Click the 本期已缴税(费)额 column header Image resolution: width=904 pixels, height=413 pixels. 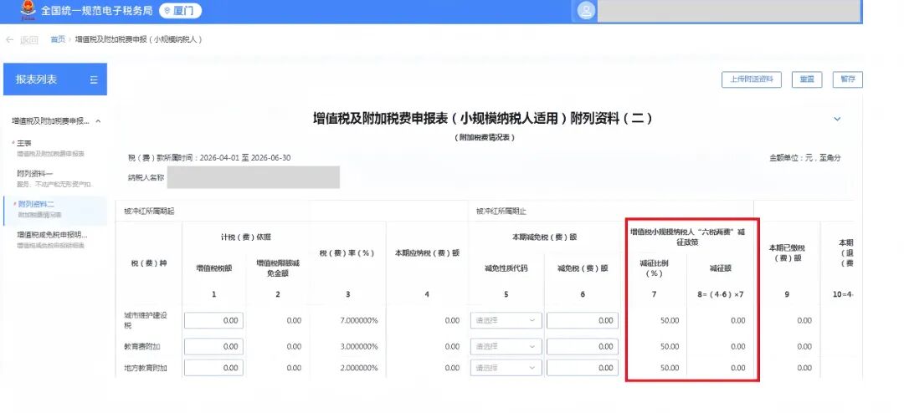tap(786, 252)
